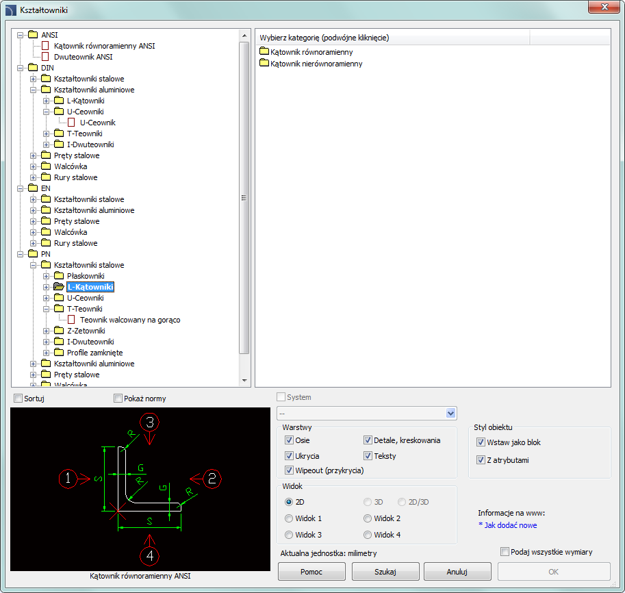The width and height of the screenshot is (625, 593).
Task: Toggle Detale, kreskowania checkbox
Action: 368,440
